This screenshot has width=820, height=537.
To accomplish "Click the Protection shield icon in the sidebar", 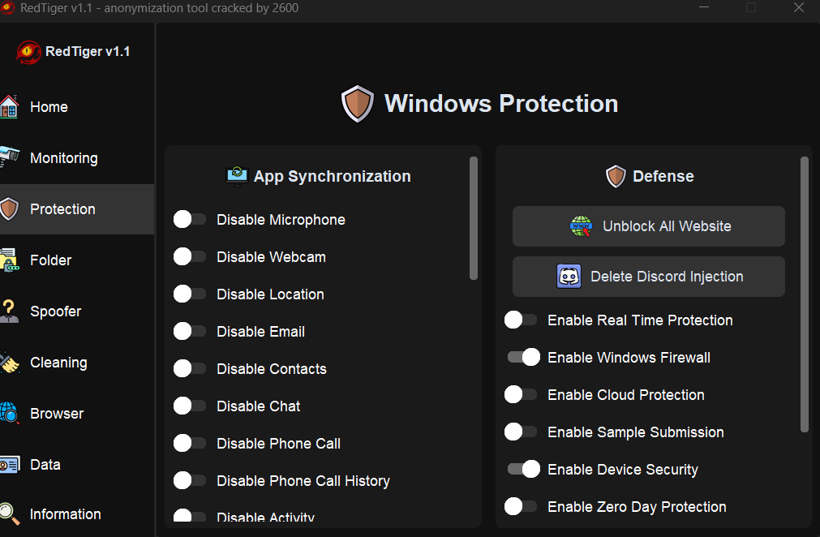I will tap(10, 208).
